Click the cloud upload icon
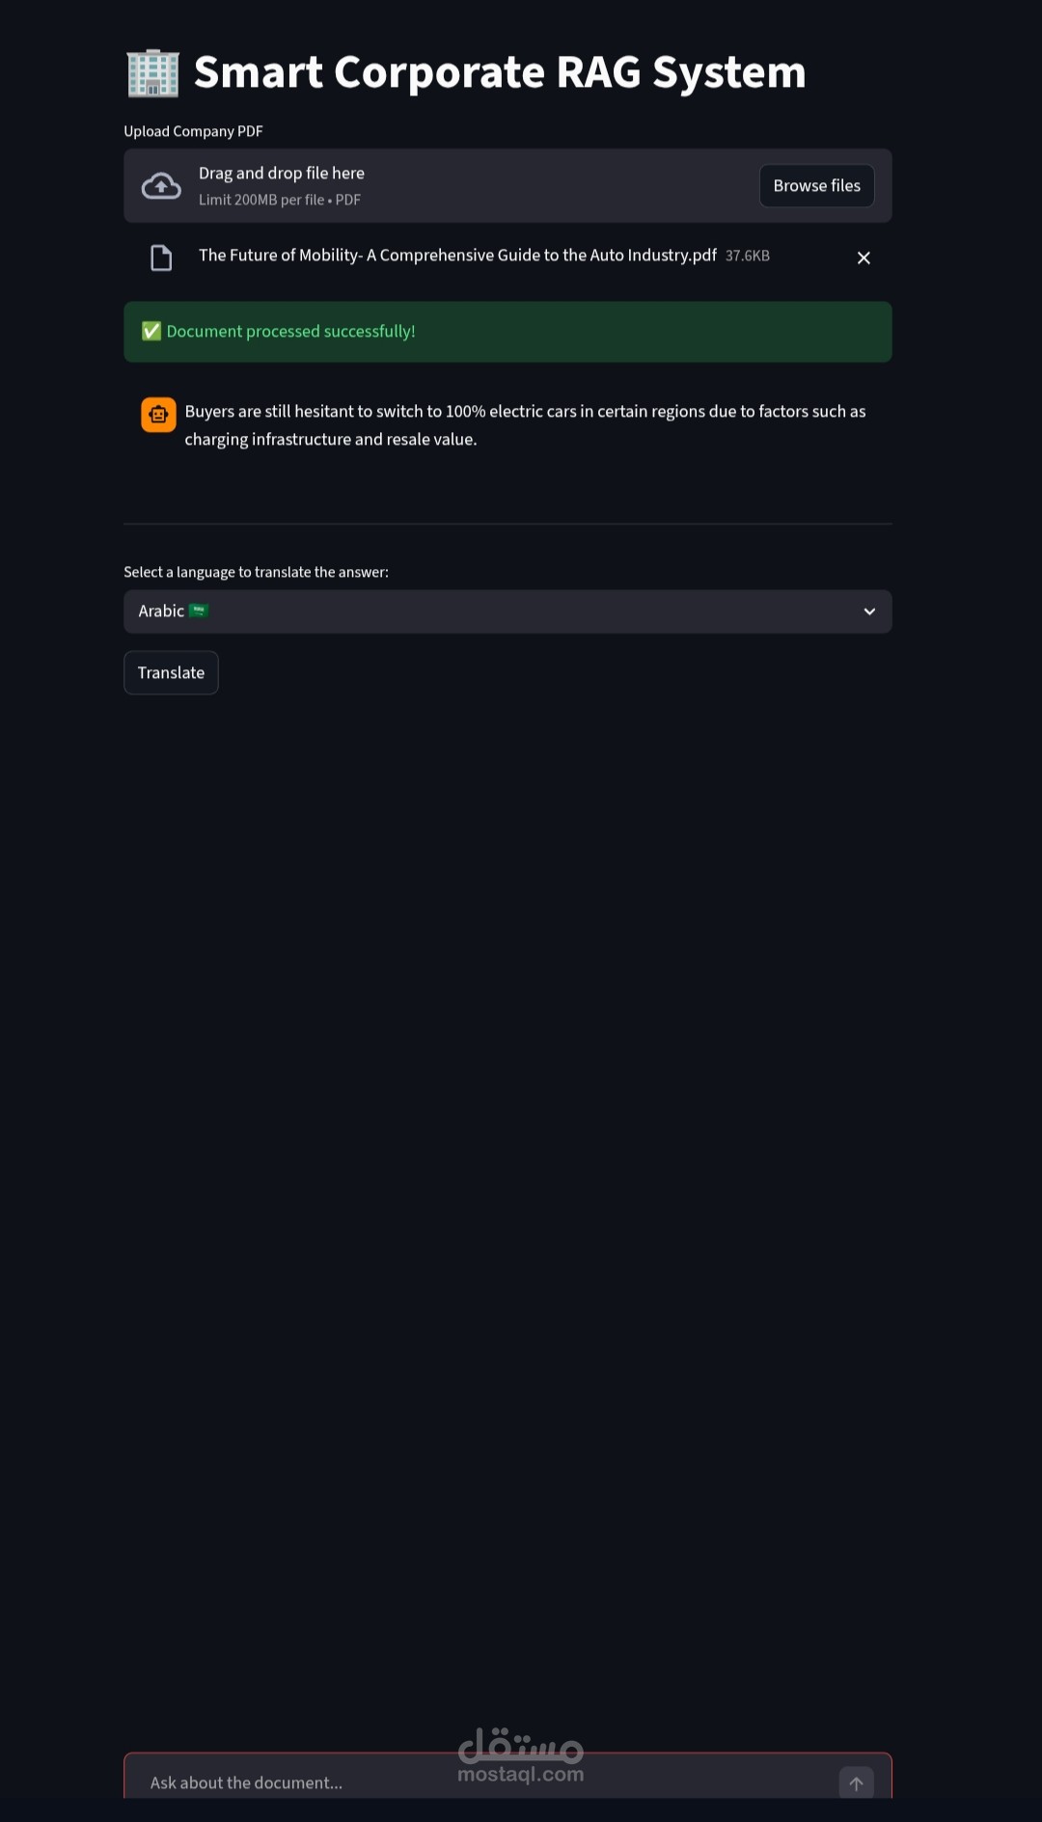 (x=161, y=186)
